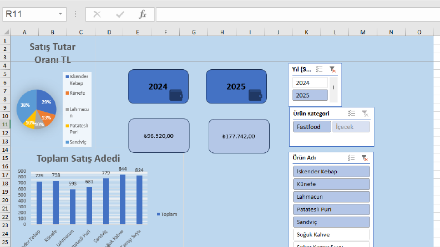Select column A header
This screenshot has width=440, height=247.
(24, 32)
